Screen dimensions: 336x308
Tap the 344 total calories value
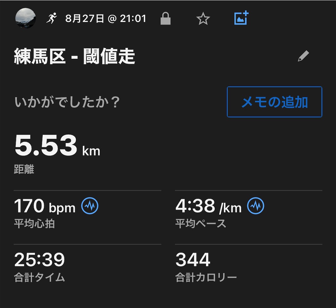click(x=193, y=259)
